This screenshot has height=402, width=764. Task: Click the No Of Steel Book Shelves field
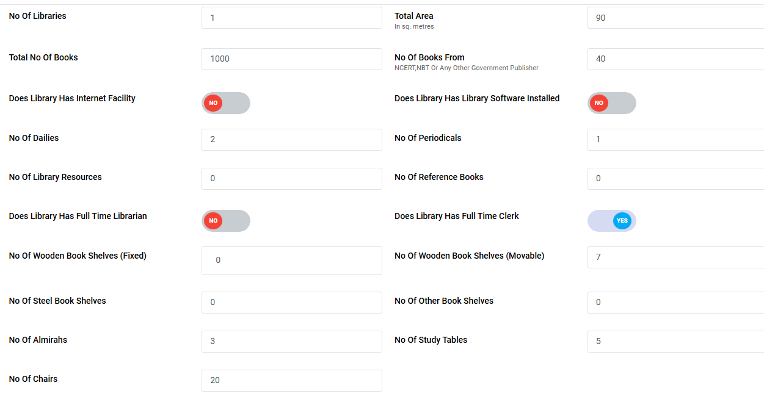click(x=291, y=303)
